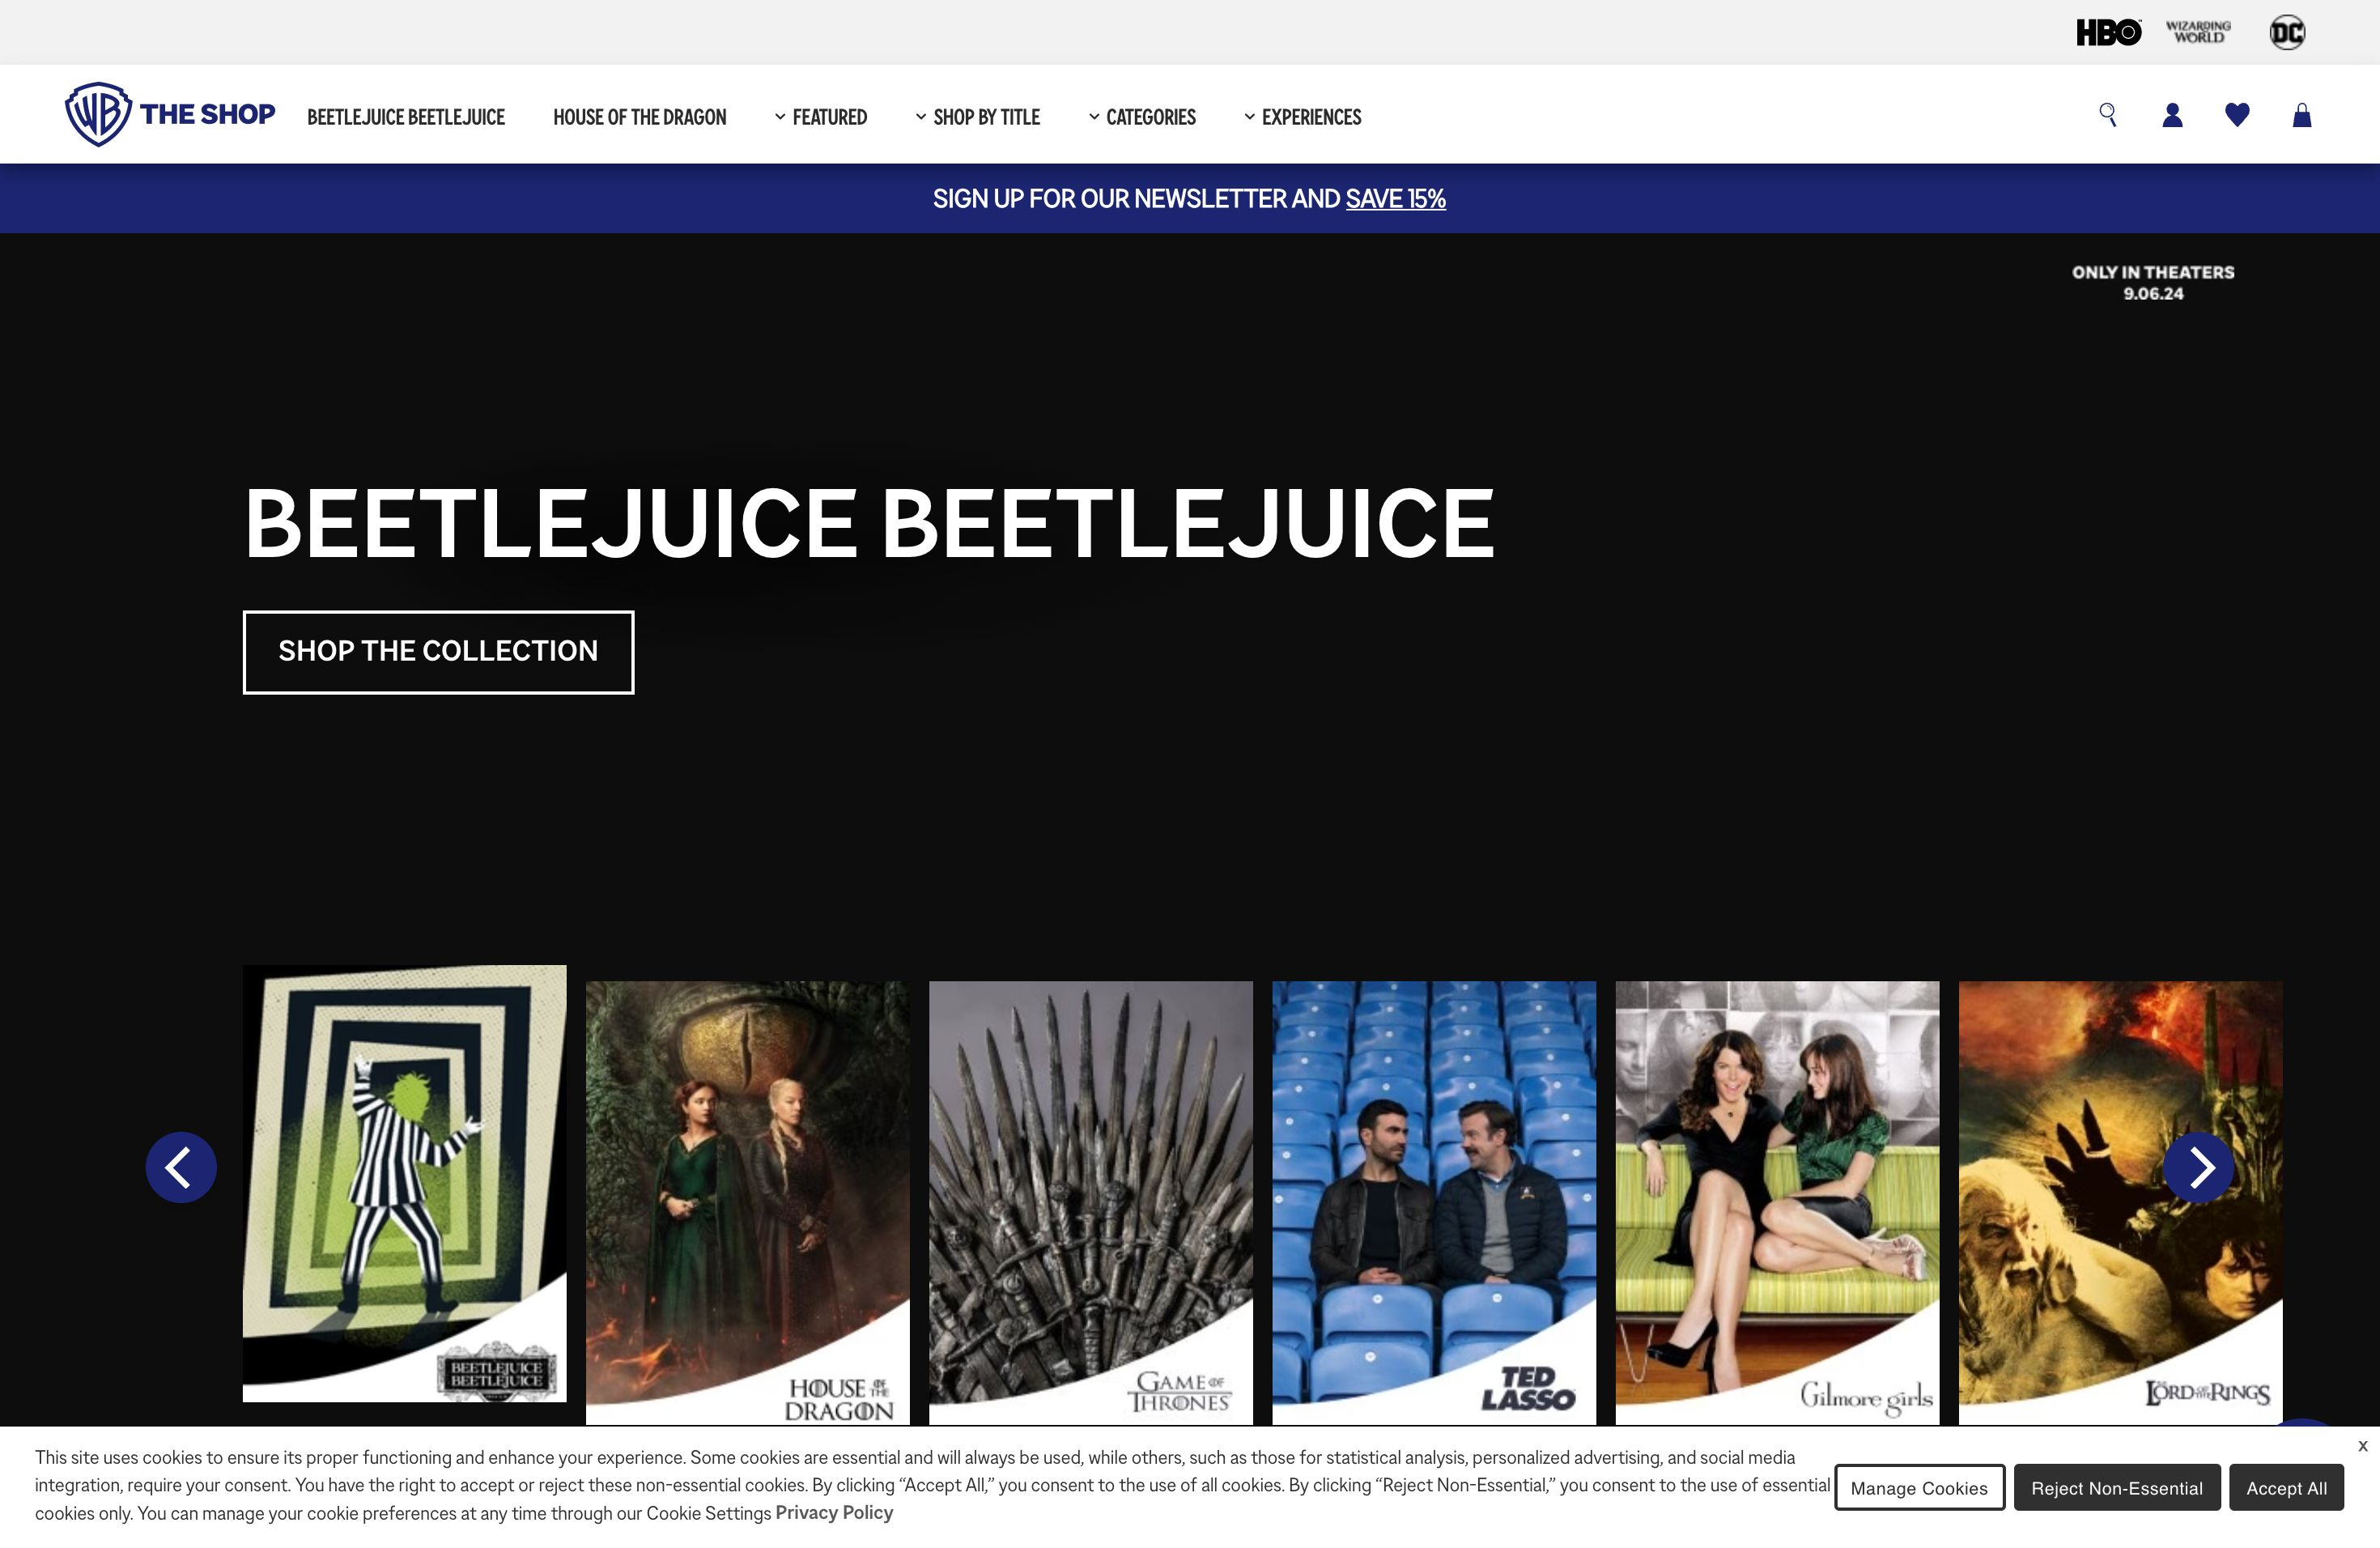
Task: Click the DC logo icon
Action: (2287, 33)
